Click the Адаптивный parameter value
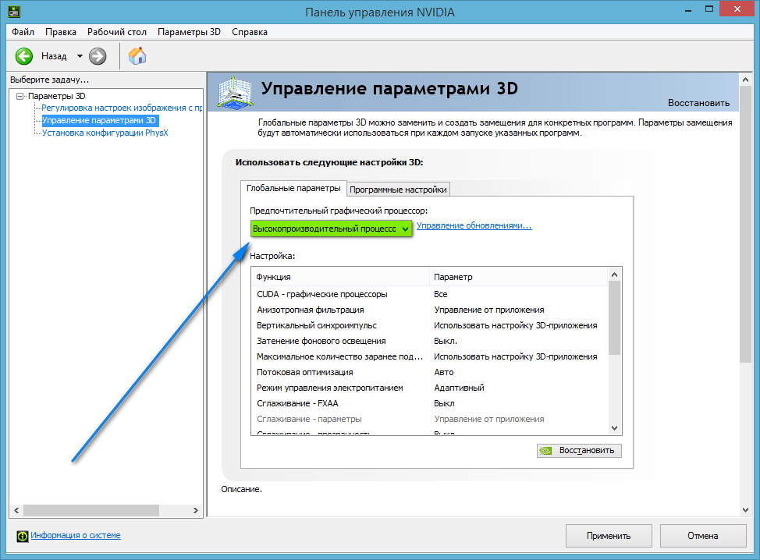The image size is (760, 560). (x=459, y=388)
